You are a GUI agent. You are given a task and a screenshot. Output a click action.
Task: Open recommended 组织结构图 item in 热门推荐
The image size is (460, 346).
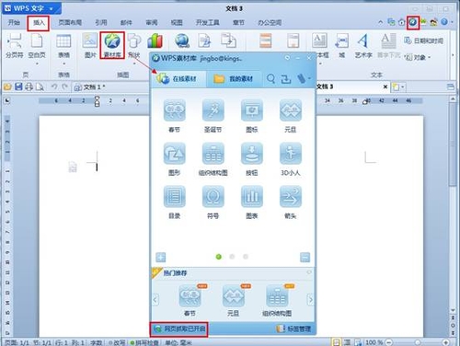(277, 300)
